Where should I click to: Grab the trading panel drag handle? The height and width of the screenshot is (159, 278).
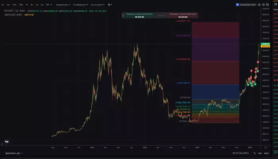[123, 15]
